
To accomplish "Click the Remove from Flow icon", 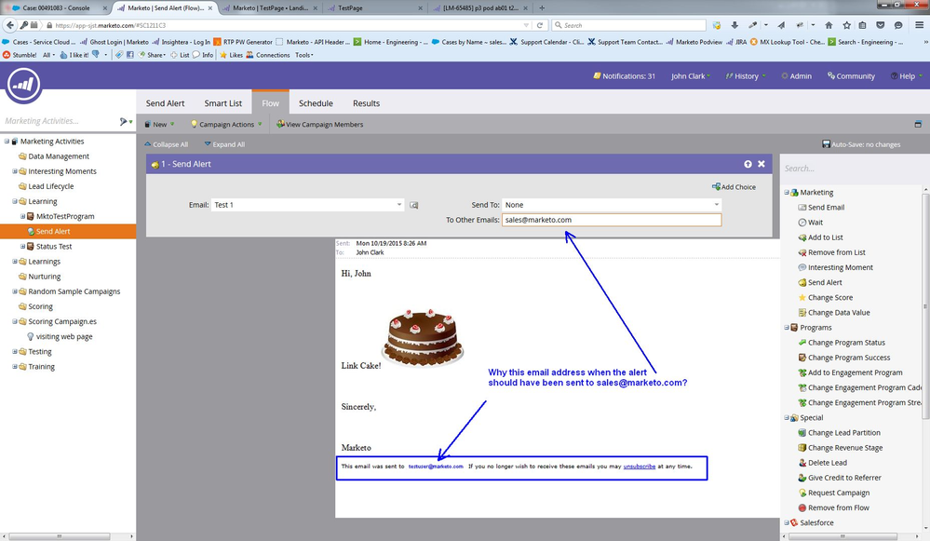I will click(802, 508).
